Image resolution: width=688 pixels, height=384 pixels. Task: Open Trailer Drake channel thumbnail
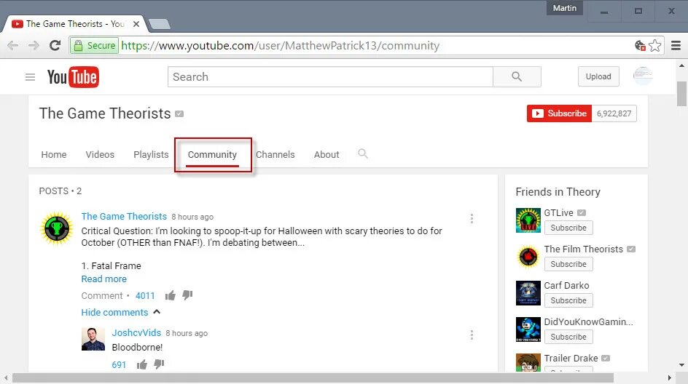pyautogui.click(x=528, y=362)
